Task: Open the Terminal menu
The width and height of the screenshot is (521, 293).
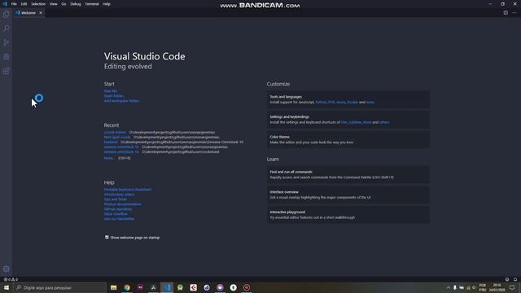Action: 92,4
